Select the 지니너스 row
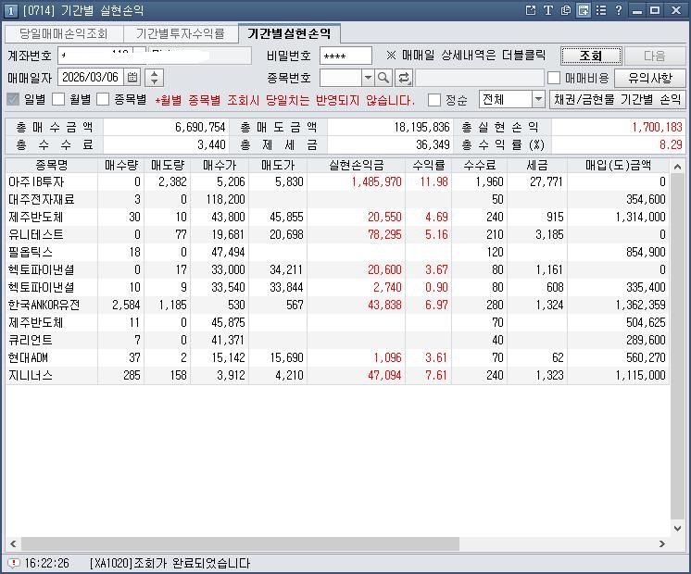 point(337,375)
